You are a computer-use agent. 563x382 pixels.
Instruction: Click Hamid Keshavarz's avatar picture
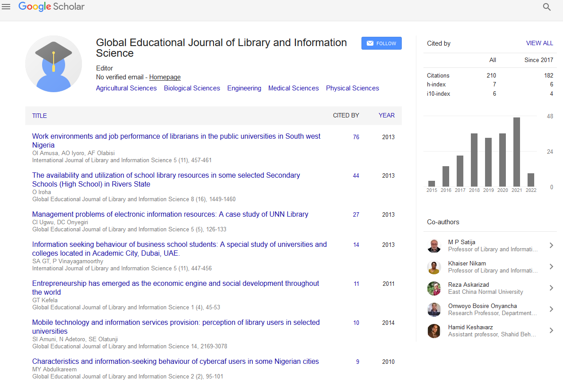(434, 331)
